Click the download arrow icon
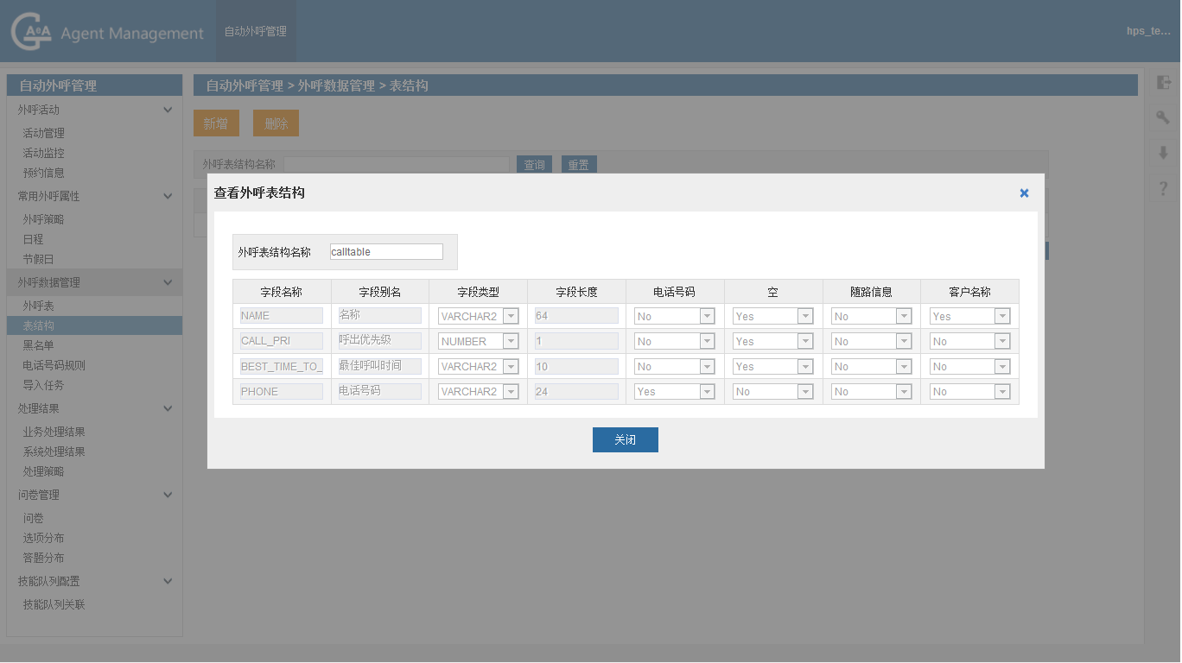Viewport: 1182px width, 663px height. click(1163, 153)
